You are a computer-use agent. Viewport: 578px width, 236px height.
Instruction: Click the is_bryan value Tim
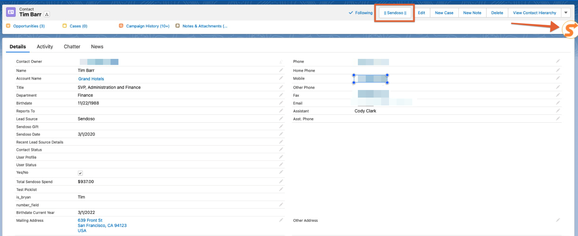coord(81,197)
